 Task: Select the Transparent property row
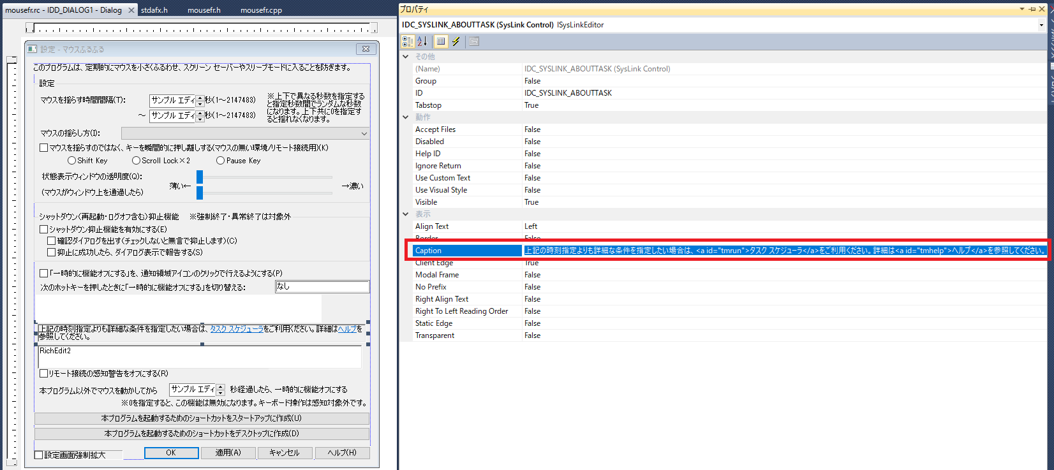[x=729, y=335]
